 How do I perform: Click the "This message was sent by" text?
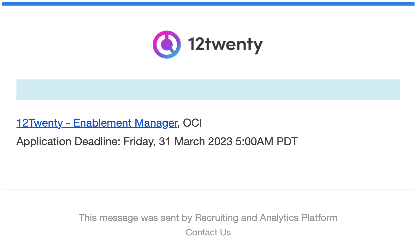pyautogui.click(x=136, y=218)
